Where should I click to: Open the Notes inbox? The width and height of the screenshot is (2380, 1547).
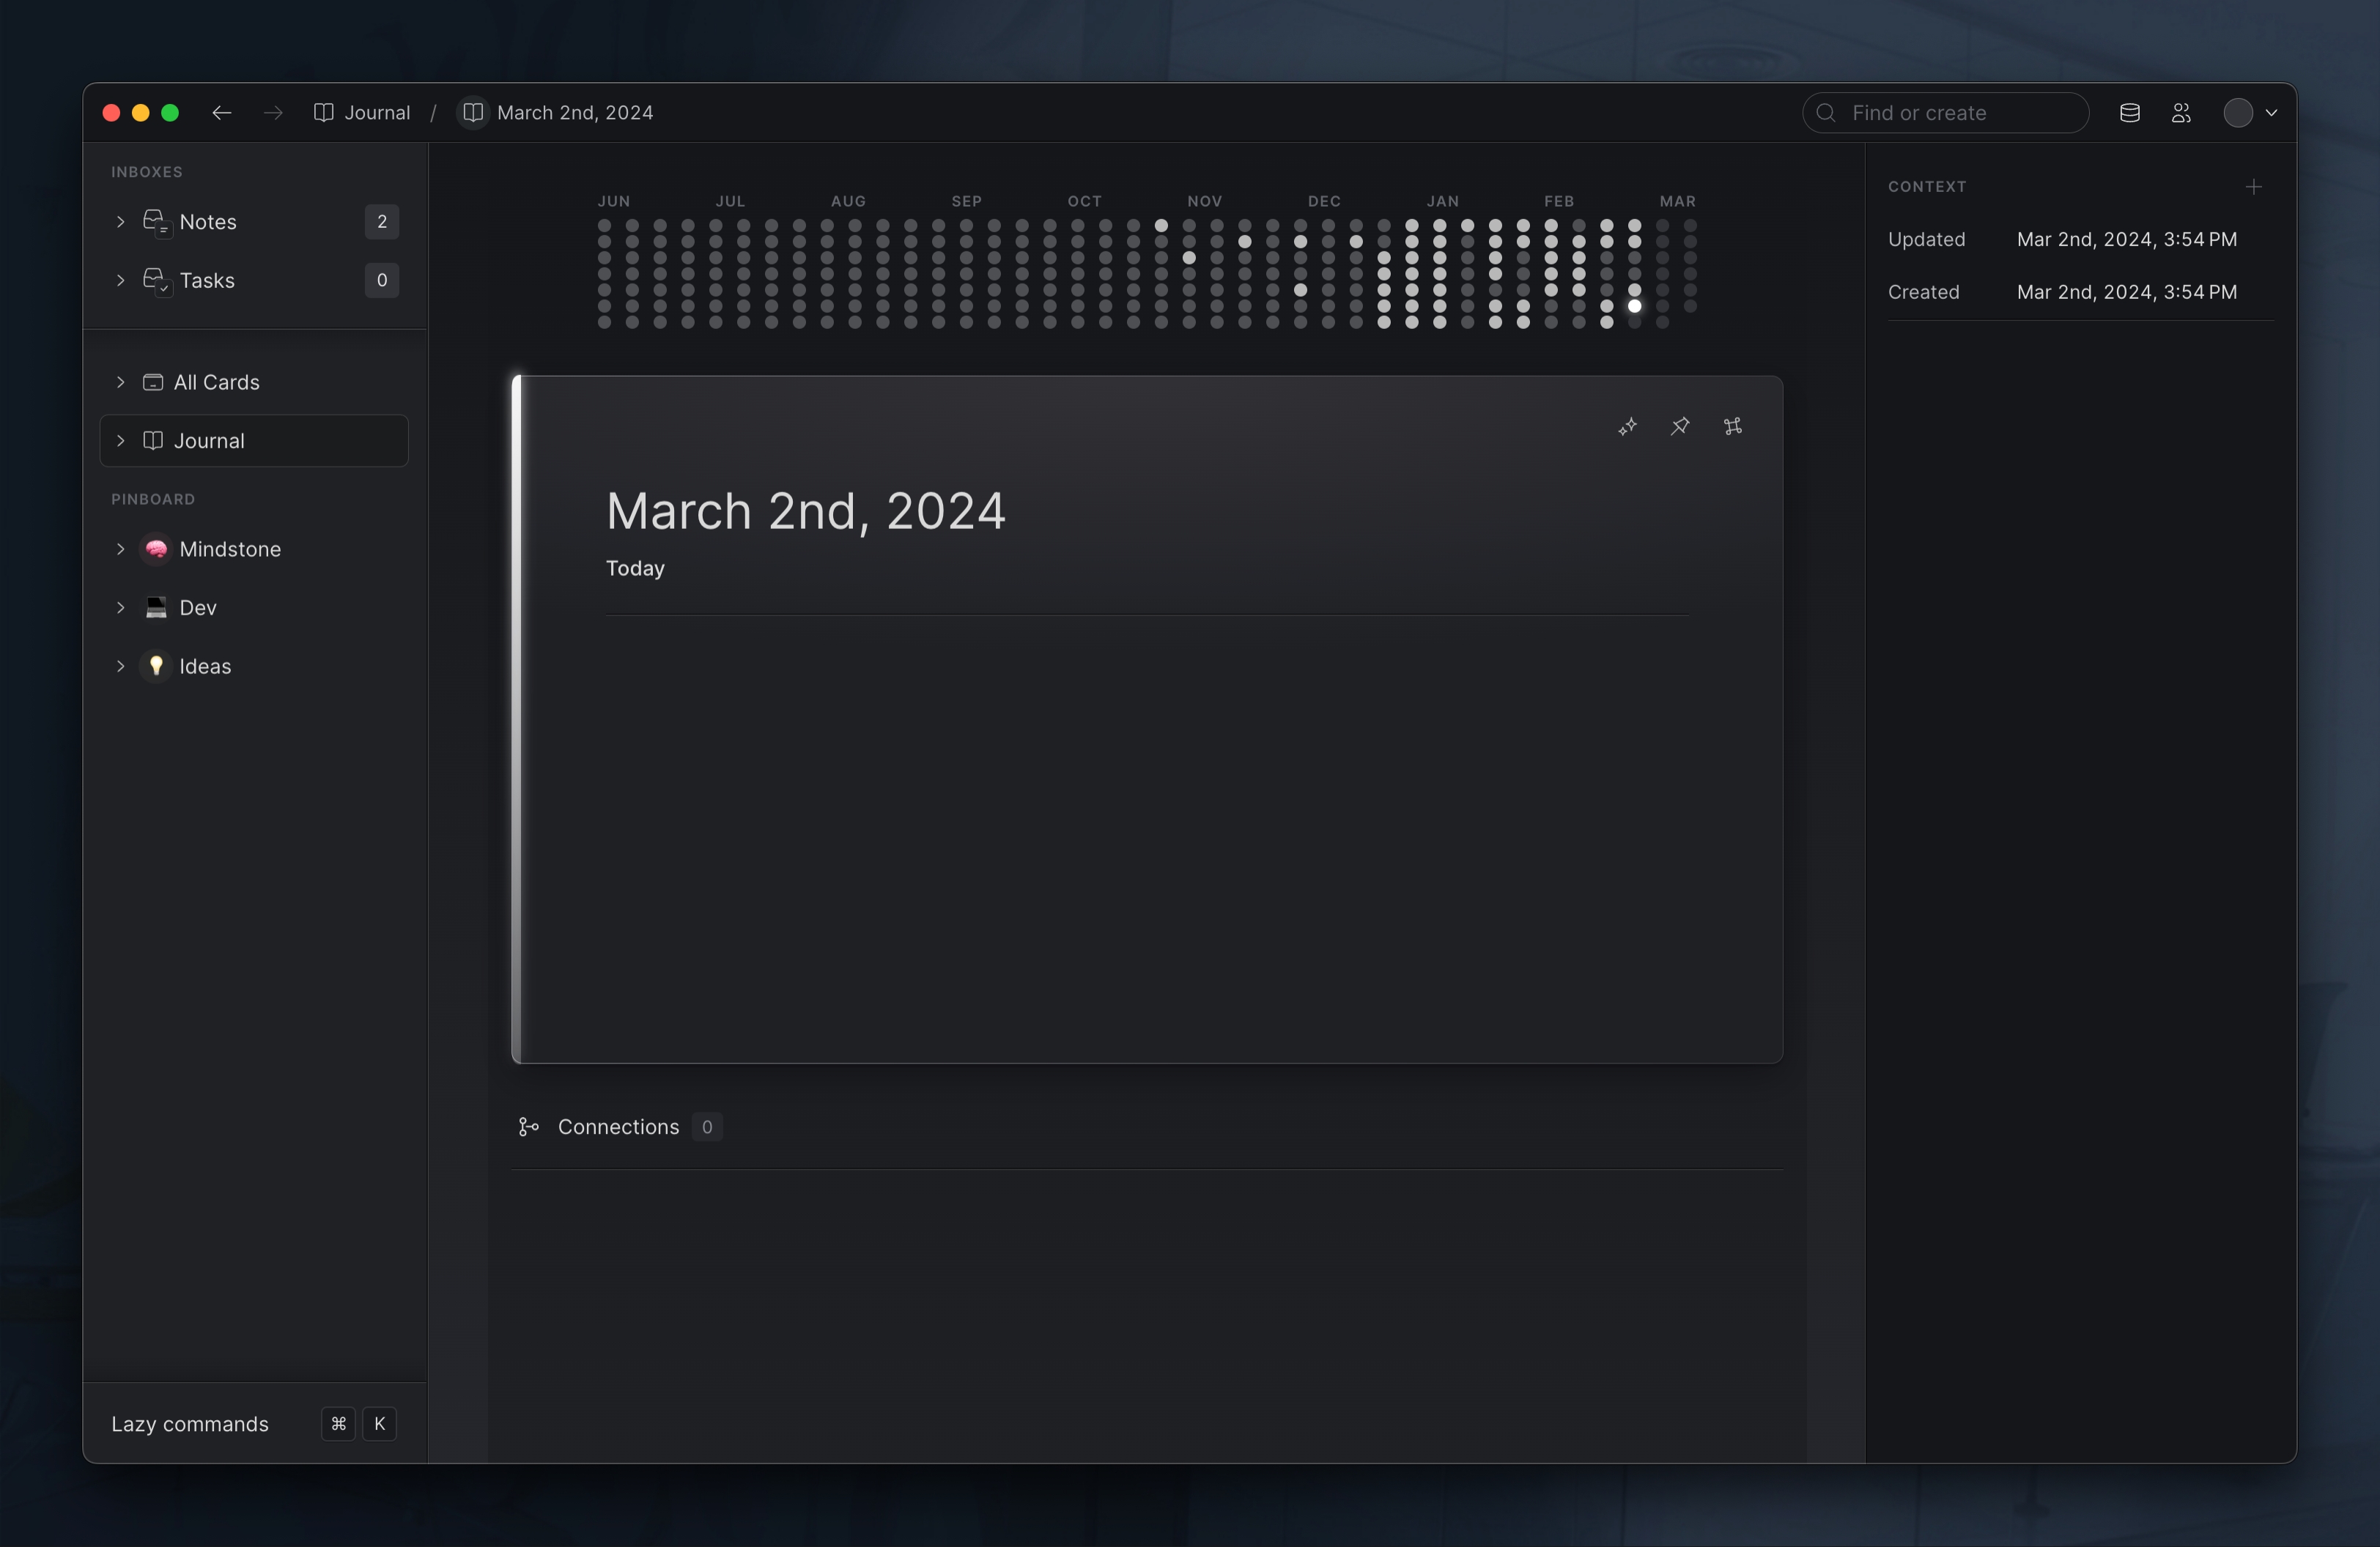[x=254, y=222]
